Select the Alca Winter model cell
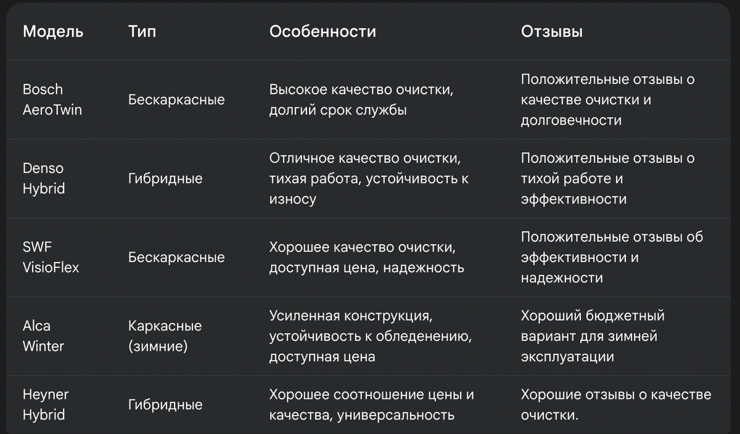The width and height of the screenshot is (740, 434). [43, 337]
